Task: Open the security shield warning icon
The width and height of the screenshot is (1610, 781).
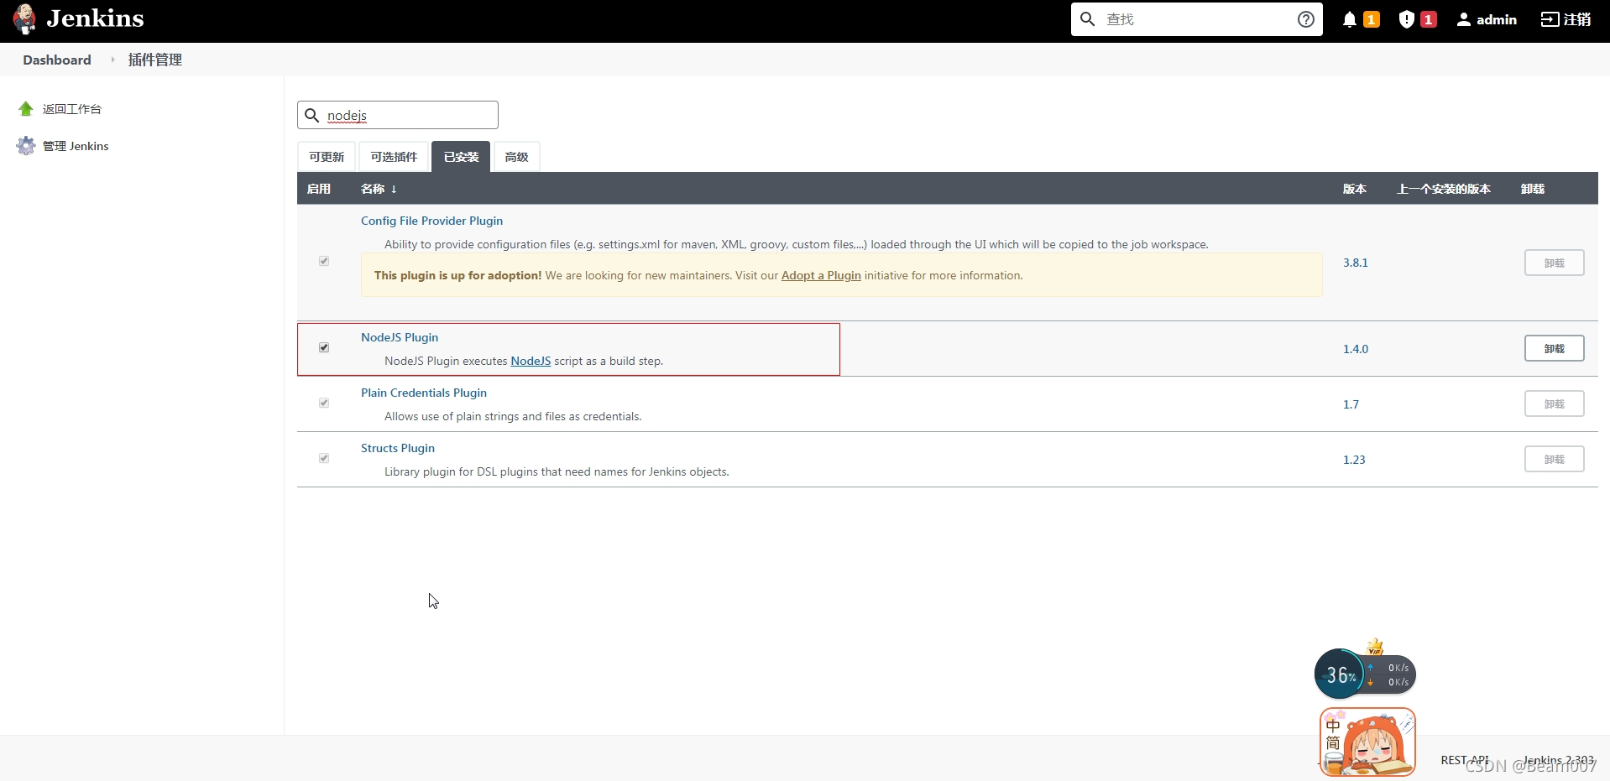Action: click(x=1407, y=19)
